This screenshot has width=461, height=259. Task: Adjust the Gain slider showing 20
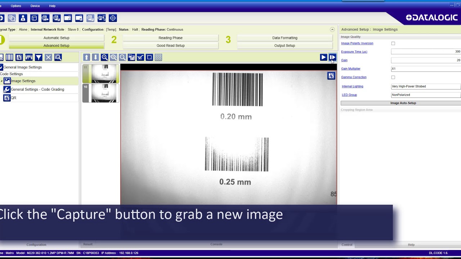click(426, 60)
